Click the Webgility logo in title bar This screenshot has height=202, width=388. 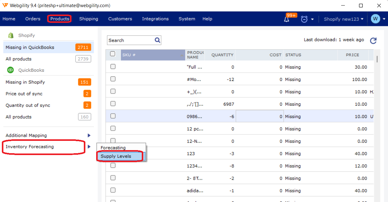click(x=5, y=6)
